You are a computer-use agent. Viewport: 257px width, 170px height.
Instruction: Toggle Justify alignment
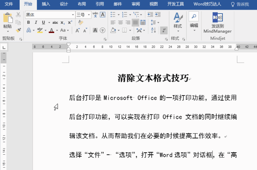coord(135,23)
